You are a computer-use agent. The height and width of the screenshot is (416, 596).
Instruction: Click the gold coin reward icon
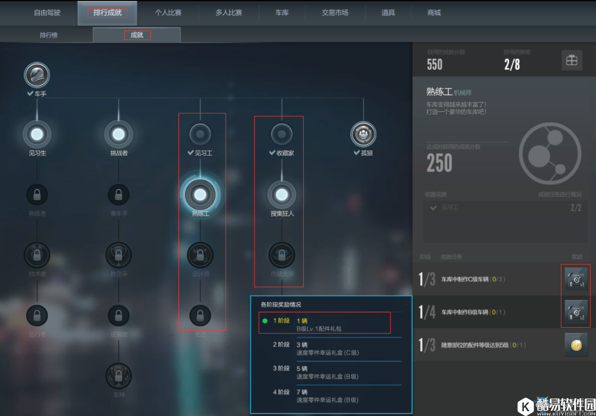pyautogui.click(x=576, y=345)
